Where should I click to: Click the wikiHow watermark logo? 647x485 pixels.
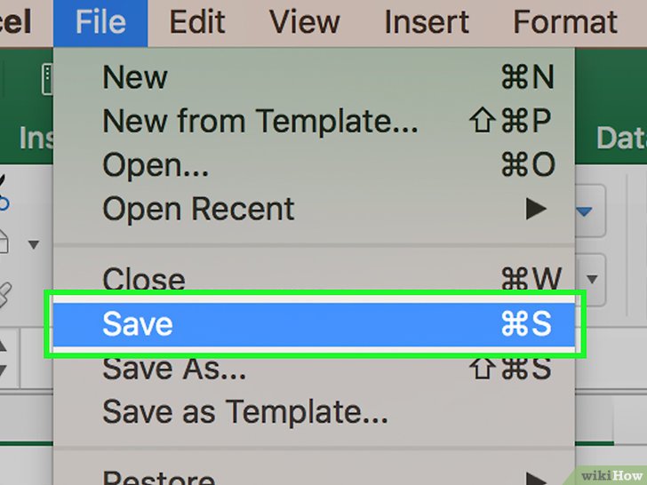(611, 475)
